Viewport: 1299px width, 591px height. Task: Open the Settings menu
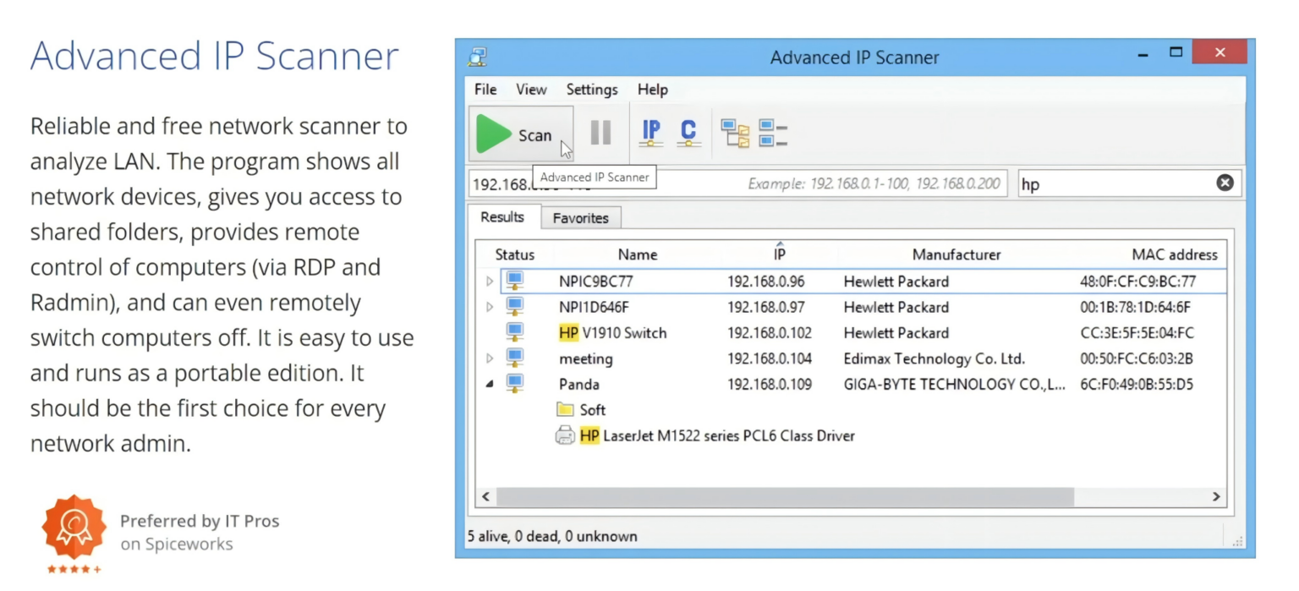tap(591, 90)
